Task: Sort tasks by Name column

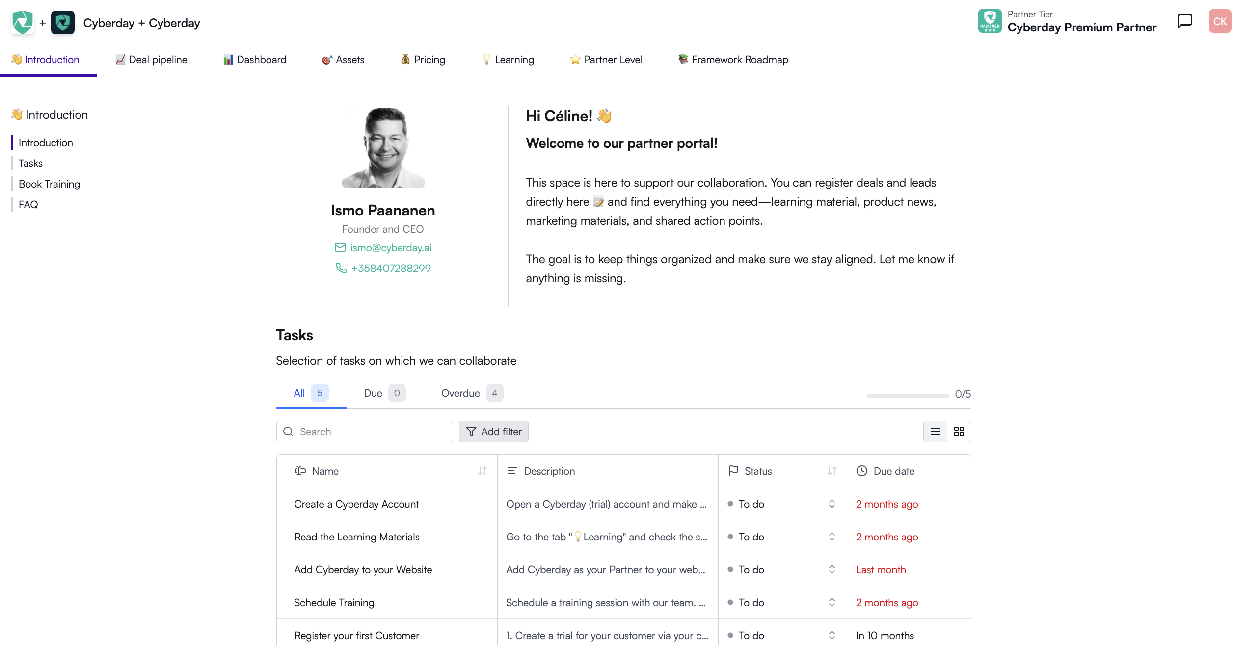Action: (x=482, y=471)
